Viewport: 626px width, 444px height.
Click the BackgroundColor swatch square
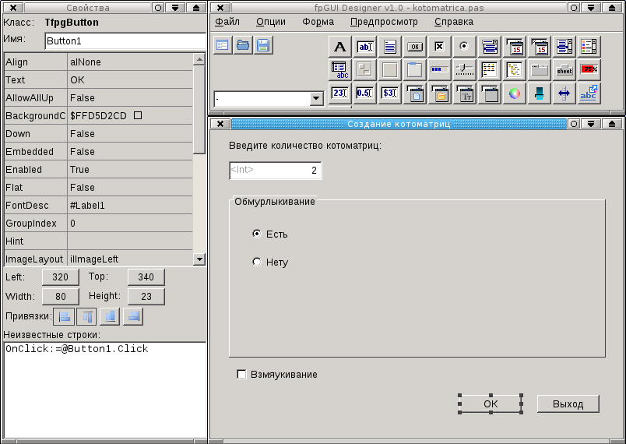[138, 115]
